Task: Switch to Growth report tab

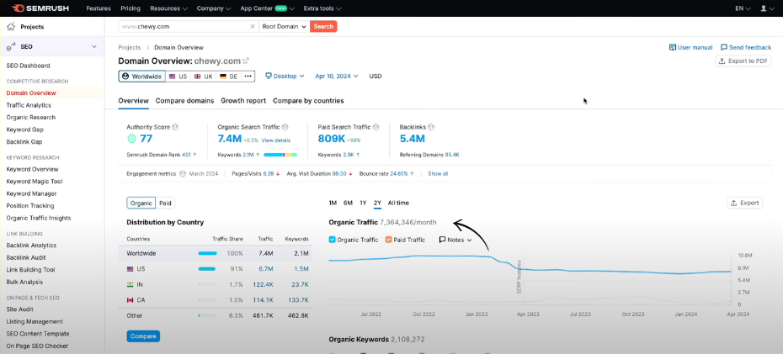Action: tap(243, 101)
